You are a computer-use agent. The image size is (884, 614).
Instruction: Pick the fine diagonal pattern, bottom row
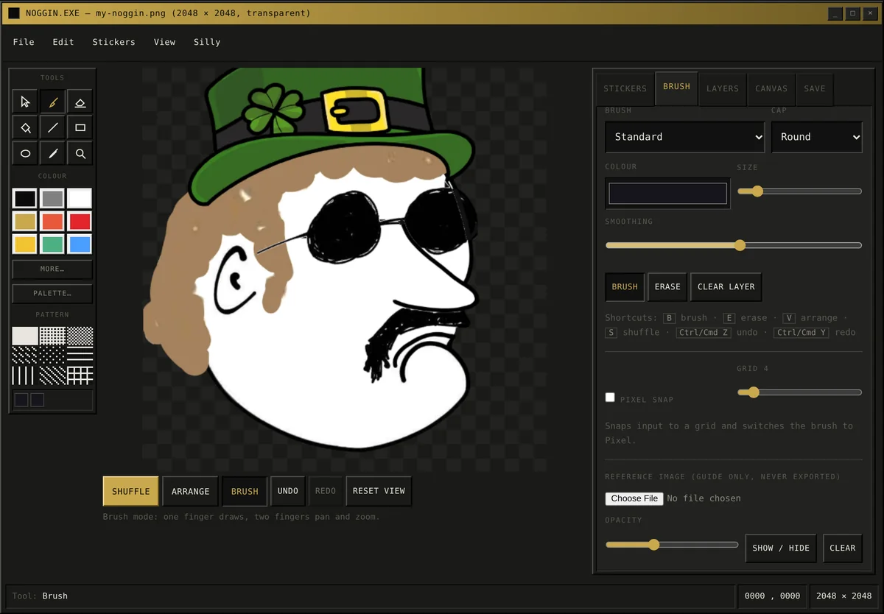click(52, 375)
